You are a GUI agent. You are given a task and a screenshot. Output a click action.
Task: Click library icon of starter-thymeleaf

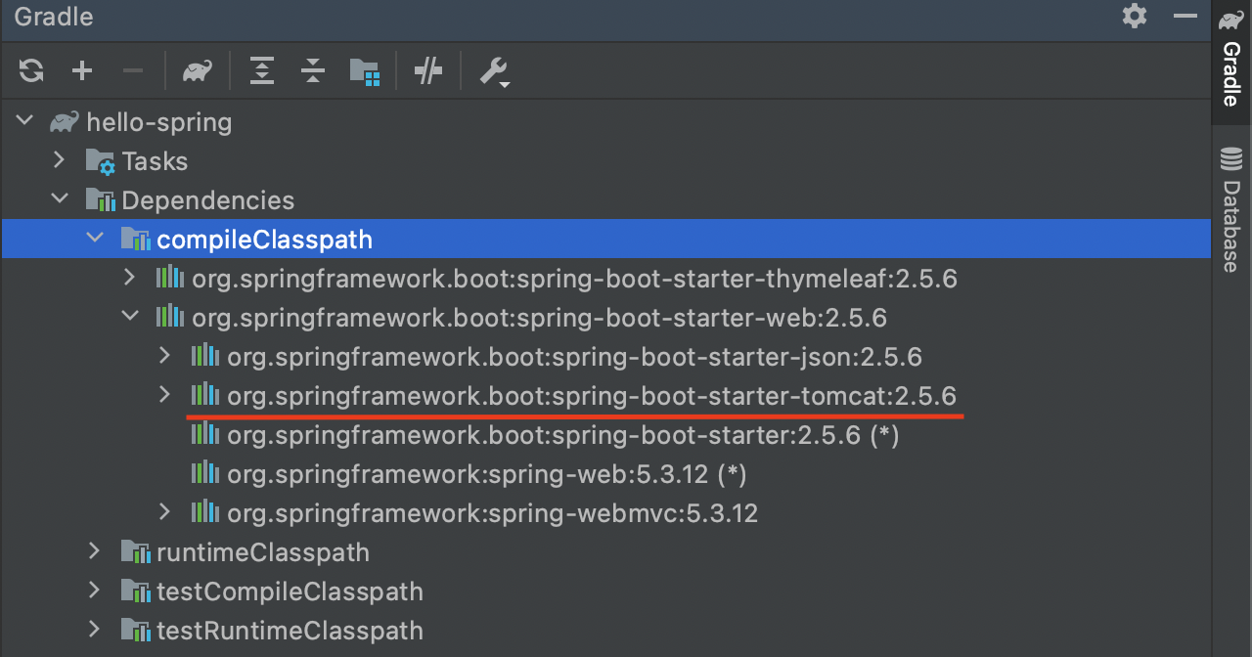pos(170,278)
